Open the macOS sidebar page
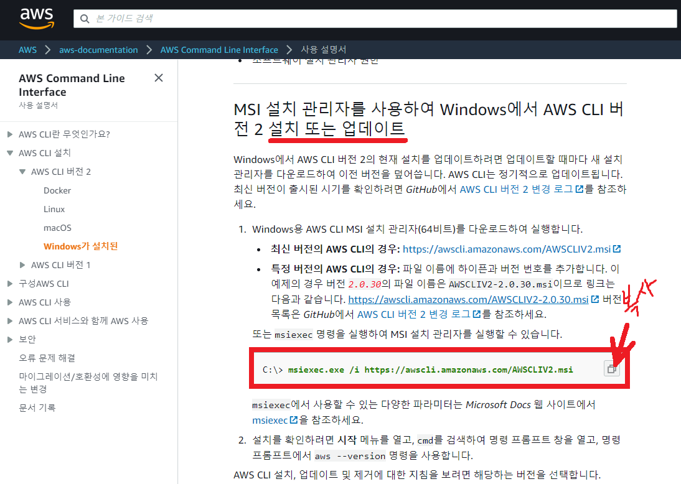Image resolution: width=681 pixels, height=484 pixels. [x=57, y=228]
